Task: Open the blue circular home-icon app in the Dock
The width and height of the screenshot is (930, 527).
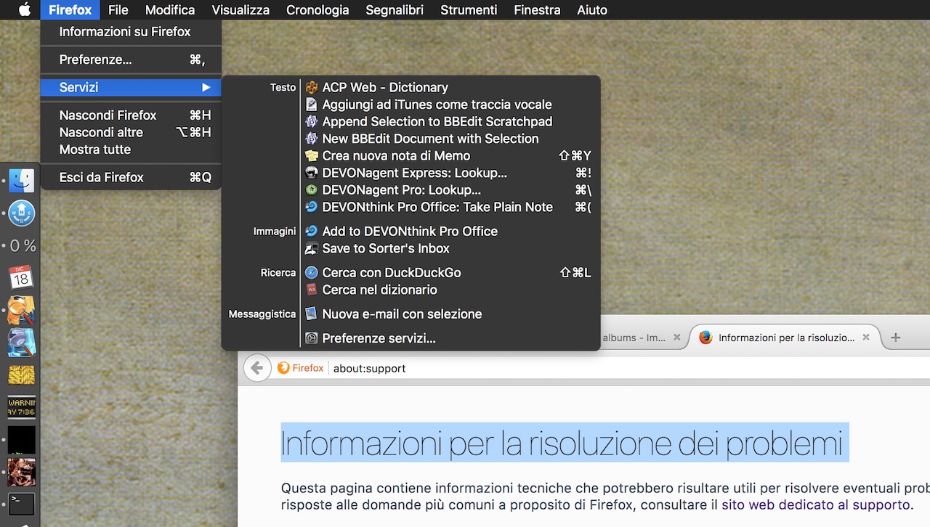Action: [22, 213]
